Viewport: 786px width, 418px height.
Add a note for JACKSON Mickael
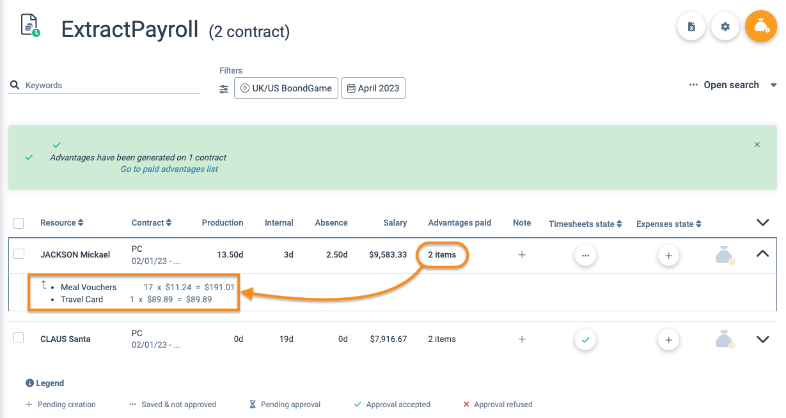522,254
